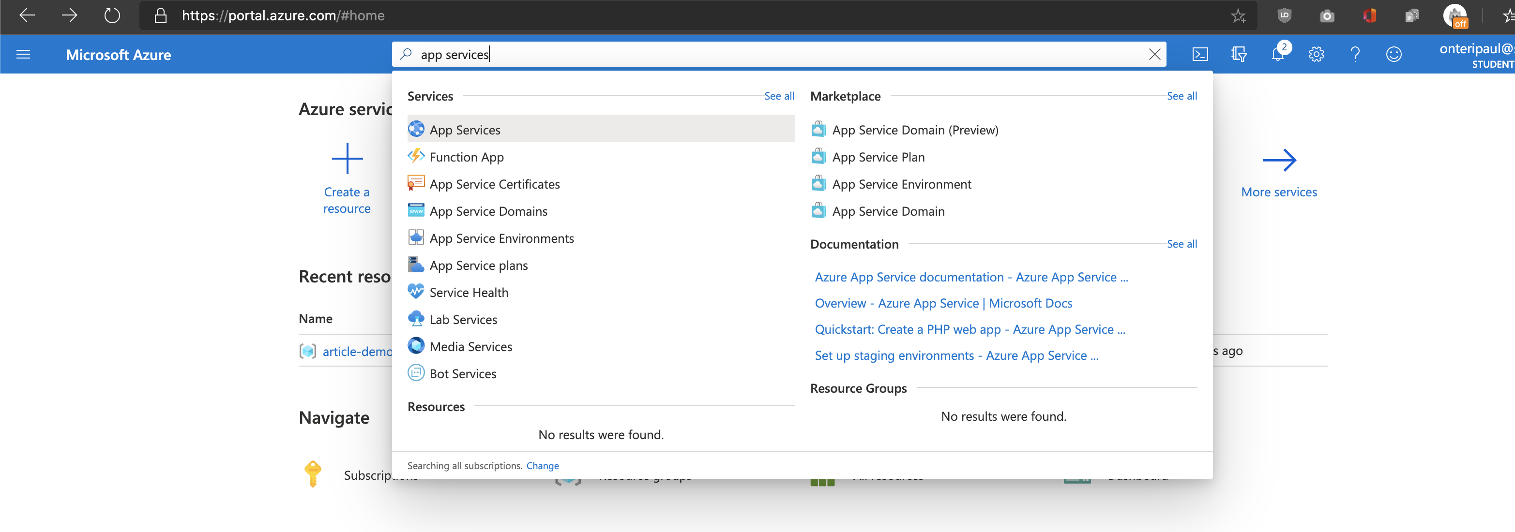This screenshot has width=1515, height=532.
Task: Open the hamburger menu next to Microsoft Azure
Action: (23, 54)
